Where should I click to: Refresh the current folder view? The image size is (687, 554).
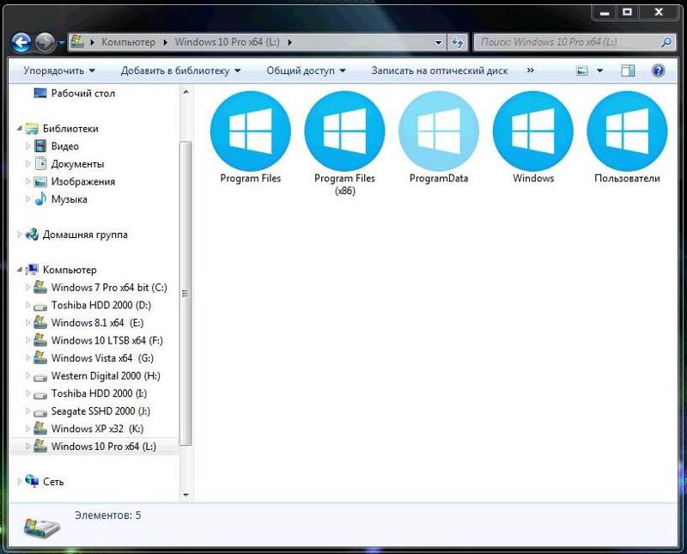458,42
